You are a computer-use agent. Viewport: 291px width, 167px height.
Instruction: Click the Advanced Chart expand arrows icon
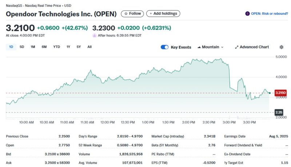click(x=236, y=47)
